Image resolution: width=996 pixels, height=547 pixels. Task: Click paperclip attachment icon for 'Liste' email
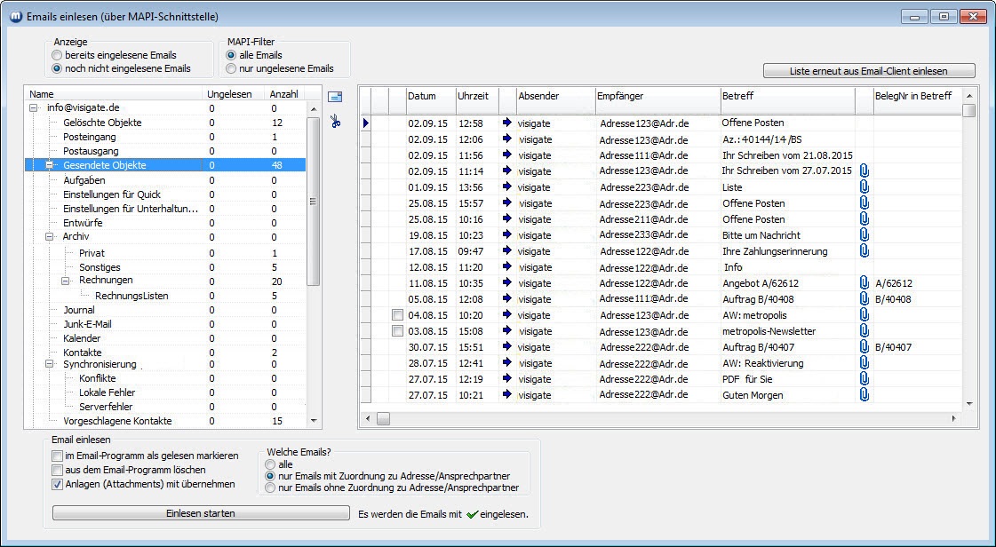tap(864, 187)
